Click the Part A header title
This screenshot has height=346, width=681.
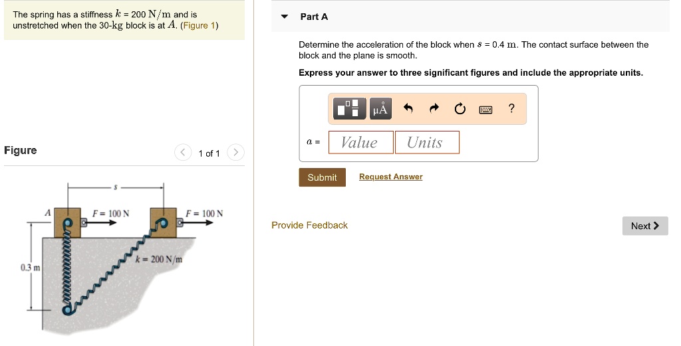(314, 17)
